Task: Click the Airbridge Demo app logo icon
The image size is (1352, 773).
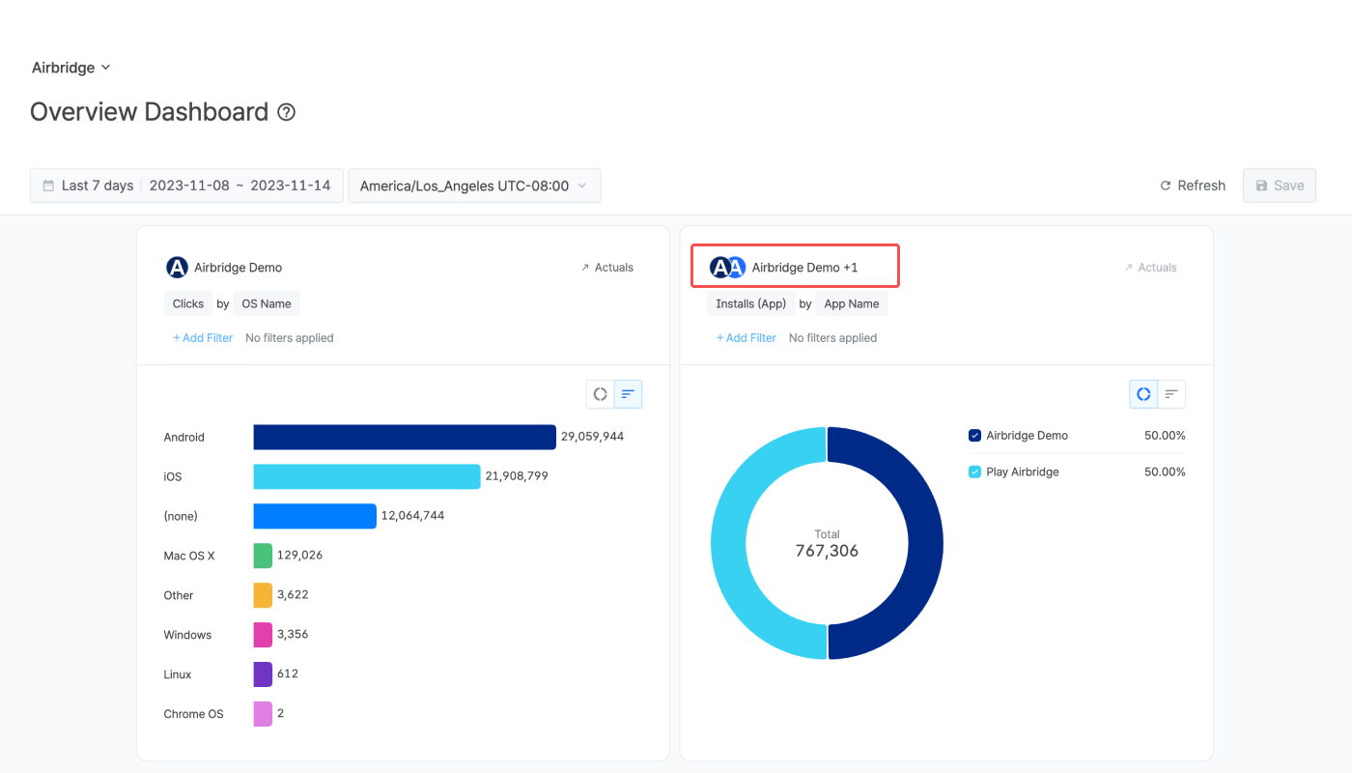Action: pos(177,268)
